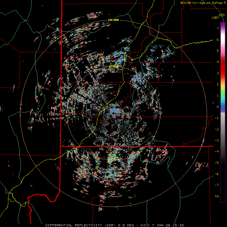227x227 pixels.
Task: Click the 7 value on the dB scale
Action: pyautogui.click(x=218, y=28)
